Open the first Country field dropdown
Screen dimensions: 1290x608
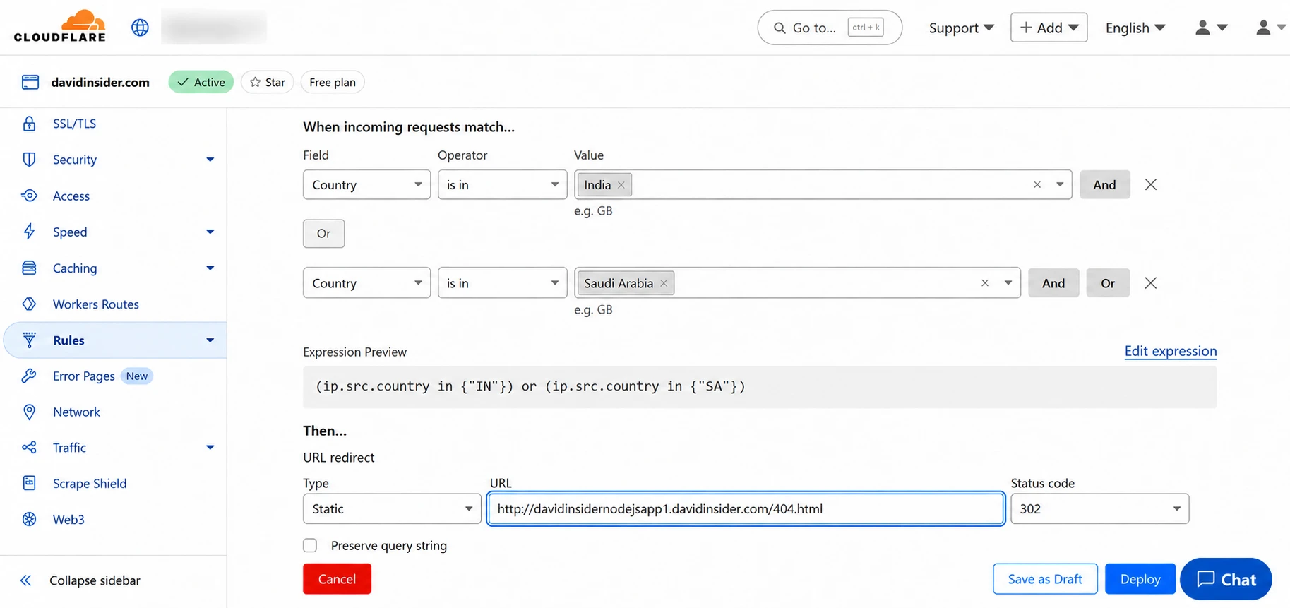366,184
